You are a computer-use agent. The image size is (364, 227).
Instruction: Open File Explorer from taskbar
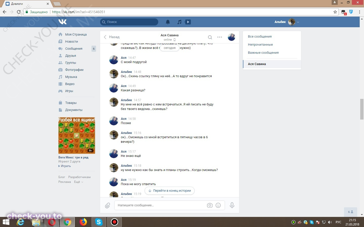pyautogui.click(x=36, y=222)
